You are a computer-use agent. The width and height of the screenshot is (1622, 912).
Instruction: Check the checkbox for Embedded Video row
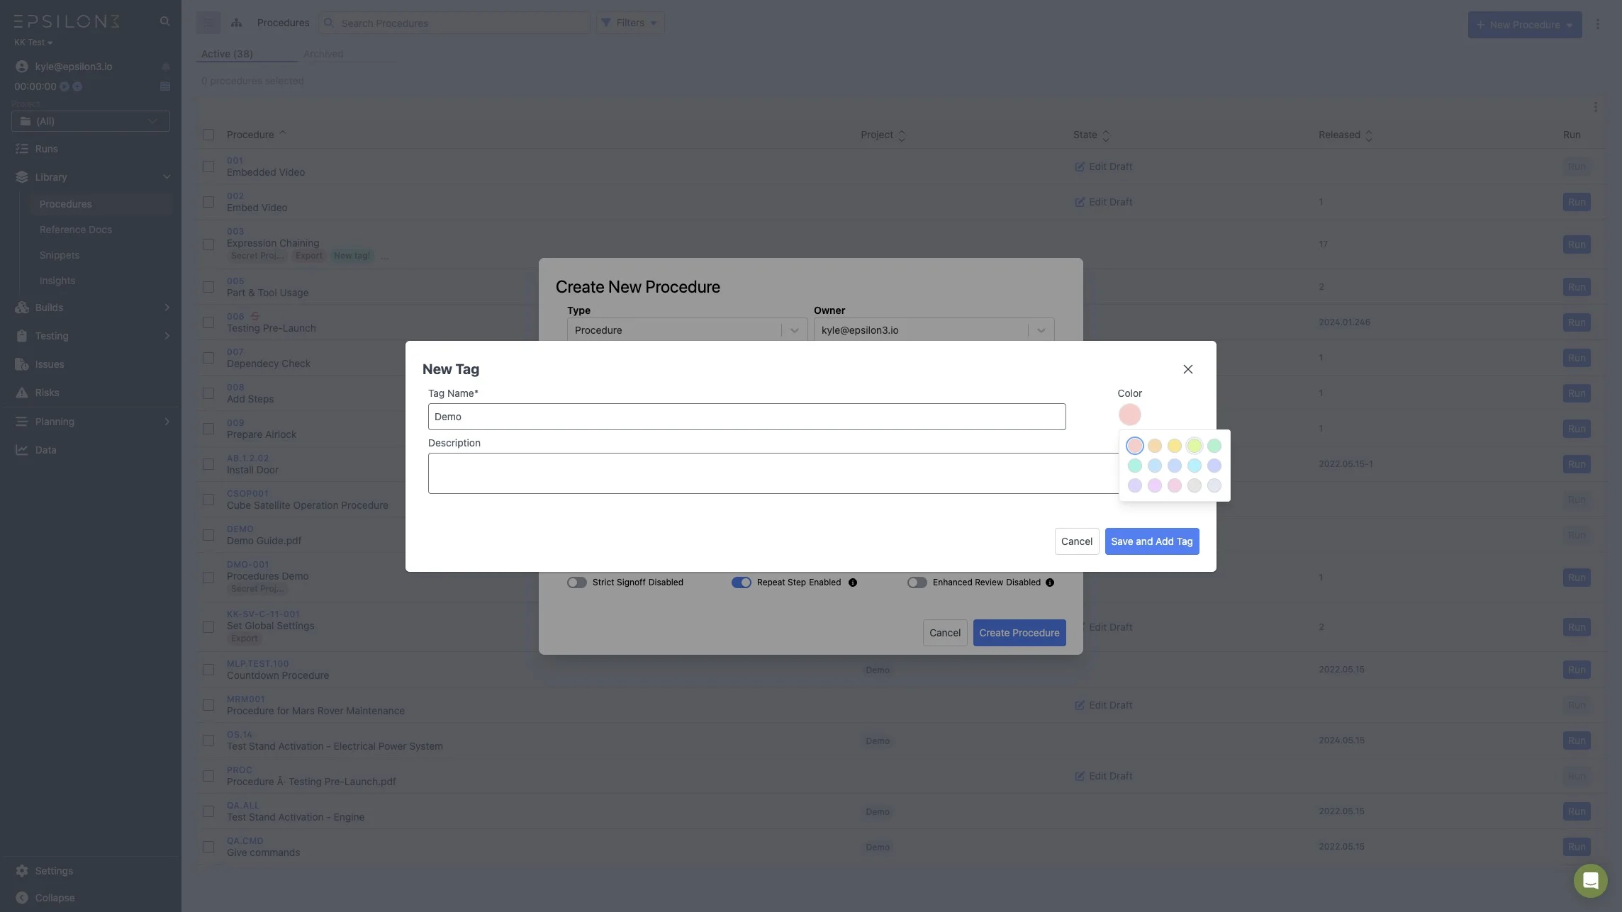pyautogui.click(x=208, y=167)
